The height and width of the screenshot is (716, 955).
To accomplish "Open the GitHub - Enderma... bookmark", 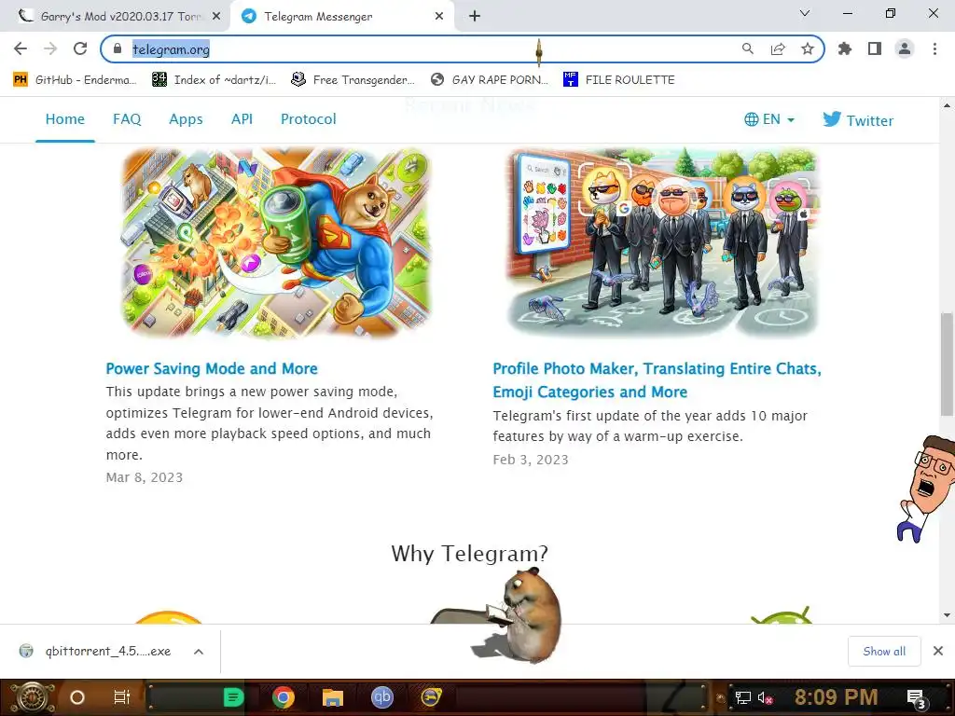I will [x=75, y=80].
